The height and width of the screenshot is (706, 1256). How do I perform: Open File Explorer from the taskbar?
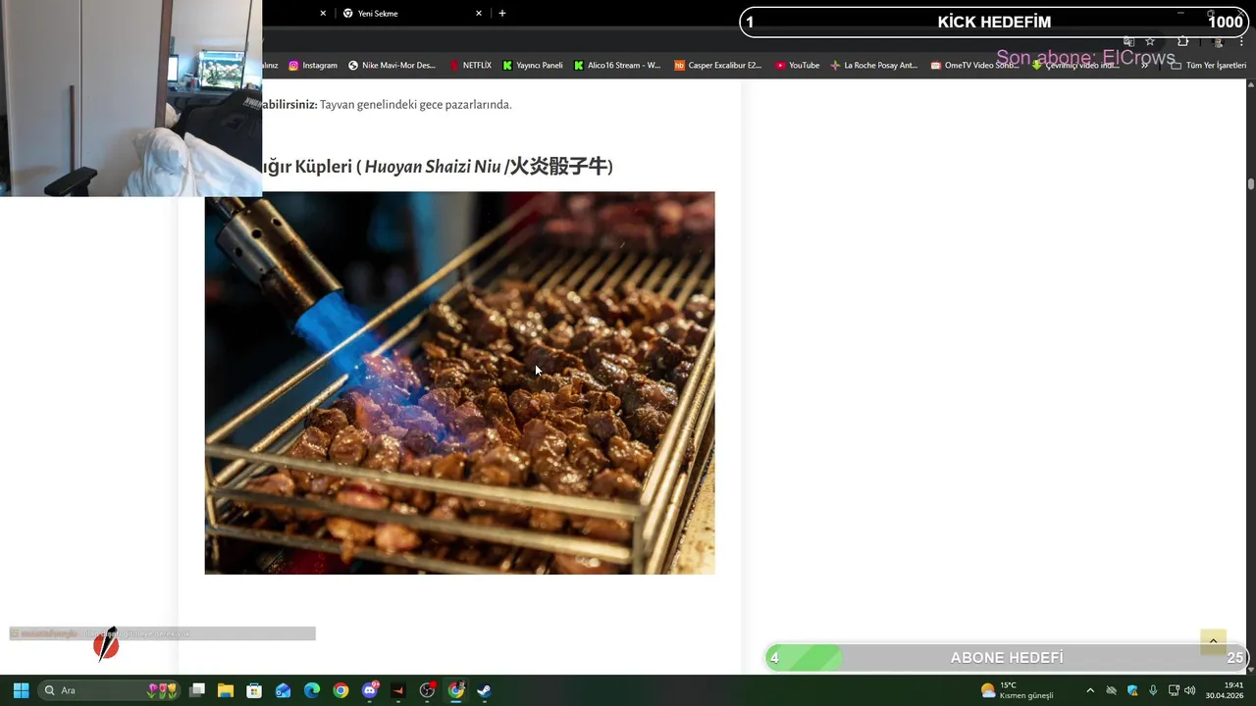tap(226, 690)
